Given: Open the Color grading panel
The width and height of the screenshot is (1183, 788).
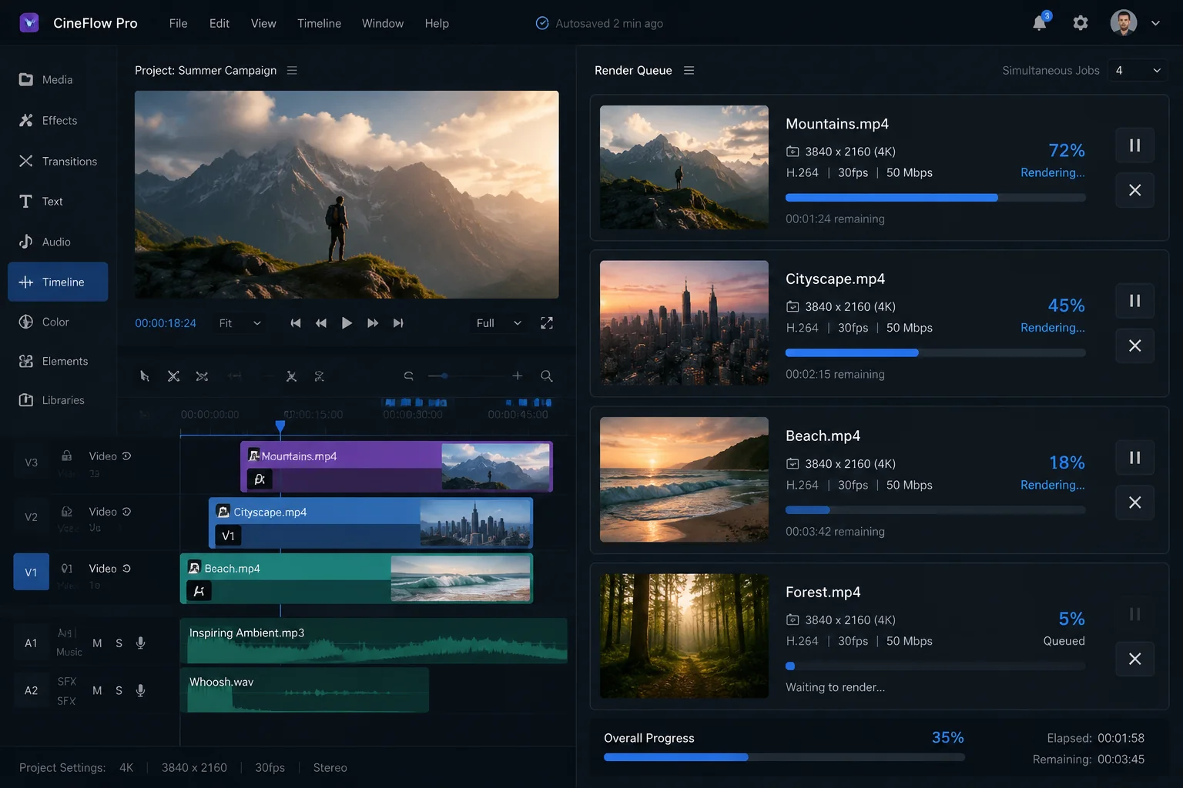Looking at the screenshot, I should [44, 322].
